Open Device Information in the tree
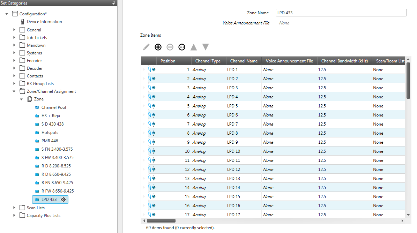The width and height of the screenshot is (417, 233). pos(44,22)
